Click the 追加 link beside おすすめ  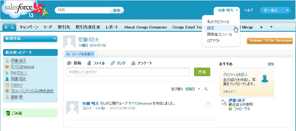271,64
